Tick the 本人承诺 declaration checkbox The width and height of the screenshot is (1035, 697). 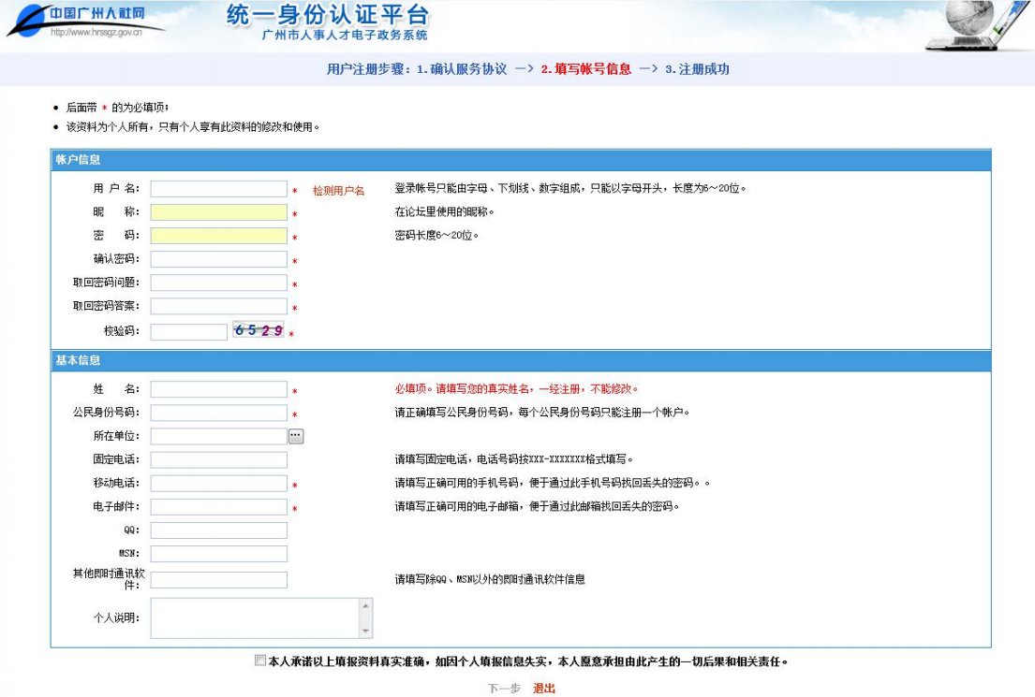[x=260, y=661]
